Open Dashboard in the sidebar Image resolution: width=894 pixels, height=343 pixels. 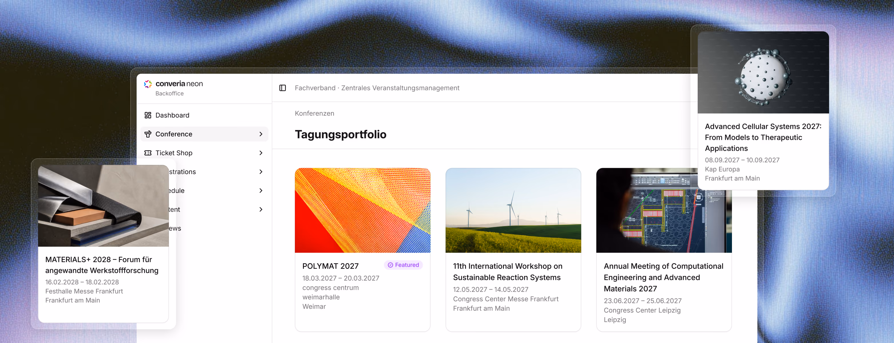(204, 115)
